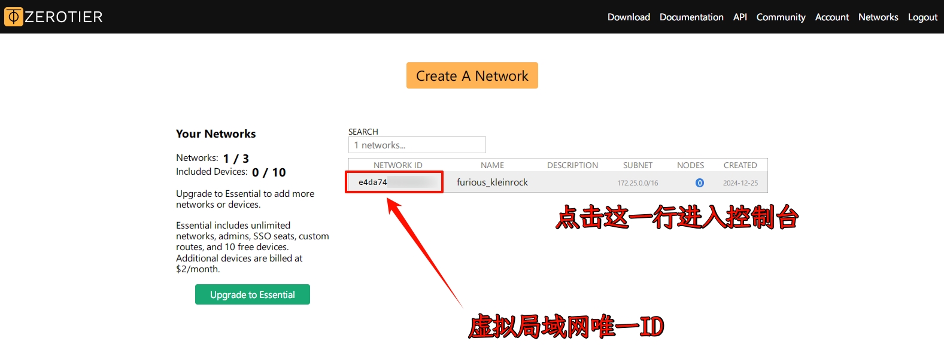944x362 pixels.
Task: Click the Logout link
Action: (x=922, y=17)
